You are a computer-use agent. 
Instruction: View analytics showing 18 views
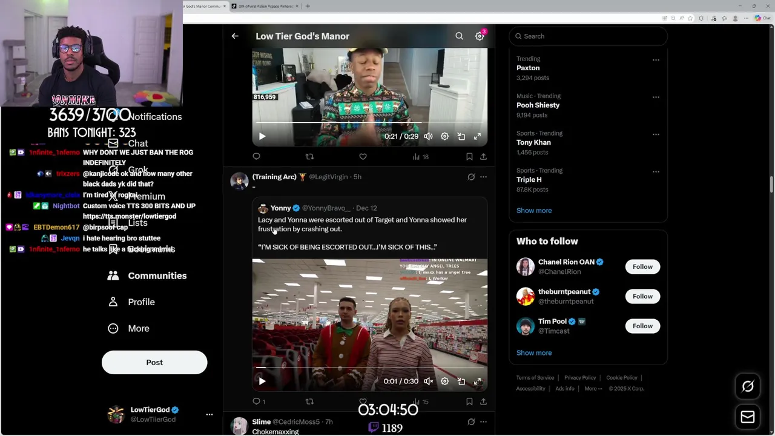tap(420, 157)
